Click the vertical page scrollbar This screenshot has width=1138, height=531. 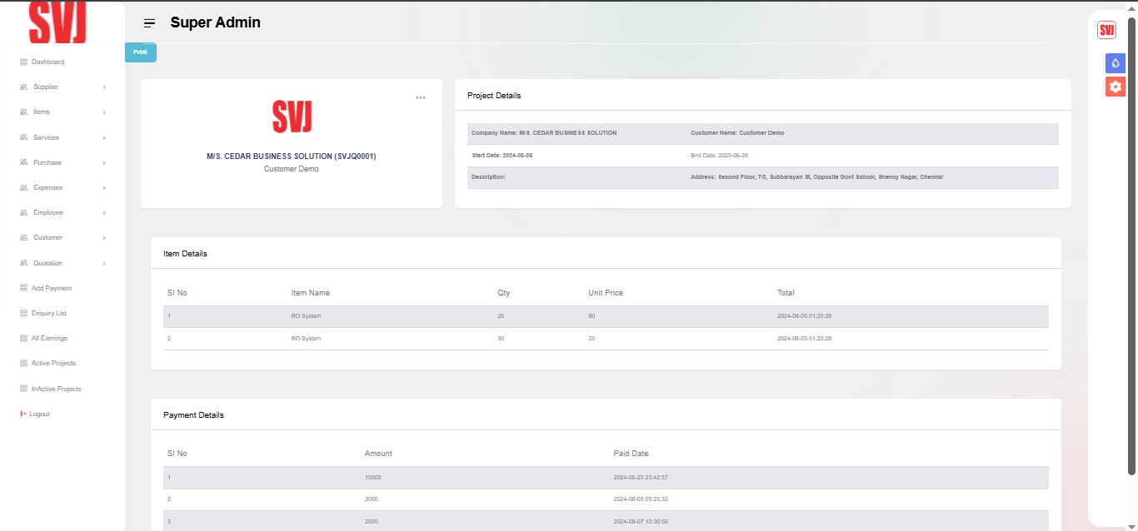(x=1131, y=250)
